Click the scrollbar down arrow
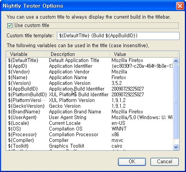This screenshot has width=186, height=172. (176, 147)
